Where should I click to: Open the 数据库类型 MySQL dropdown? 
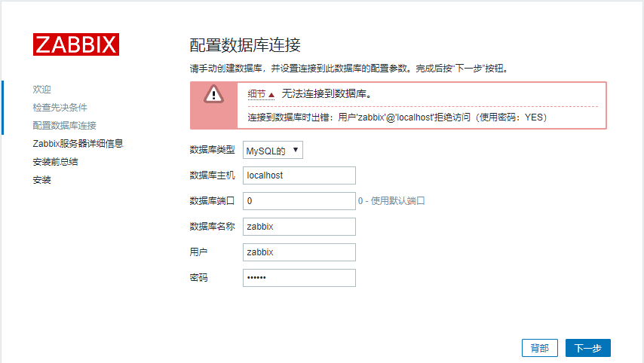click(x=273, y=150)
